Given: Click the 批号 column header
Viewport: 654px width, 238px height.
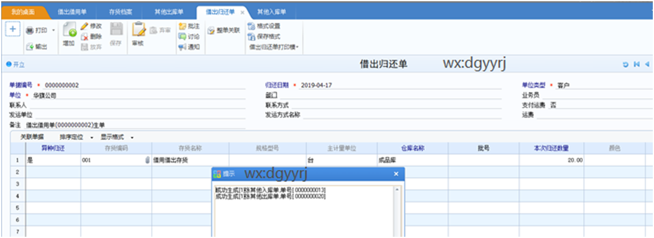Looking at the screenshot, I should pyautogui.click(x=484, y=148).
